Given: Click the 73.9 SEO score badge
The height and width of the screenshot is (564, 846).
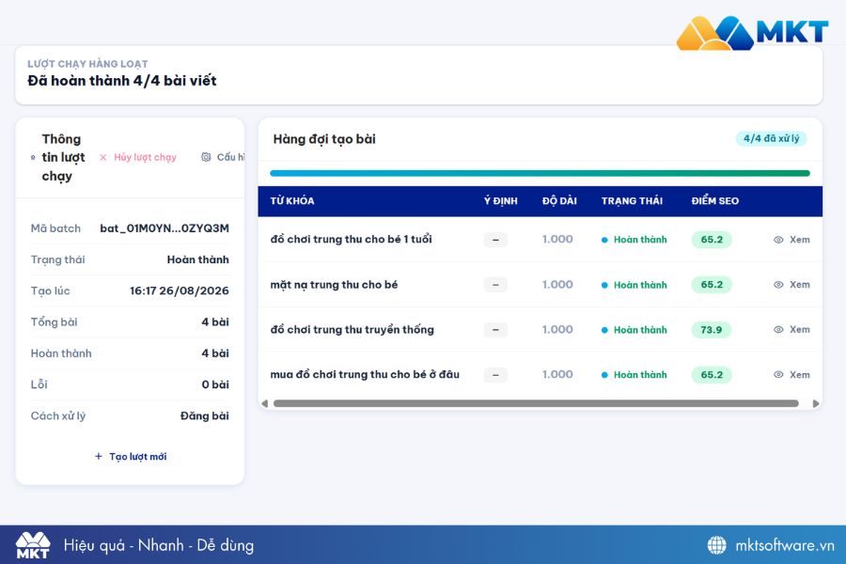Looking at the screenshot, I should point(712,330).
